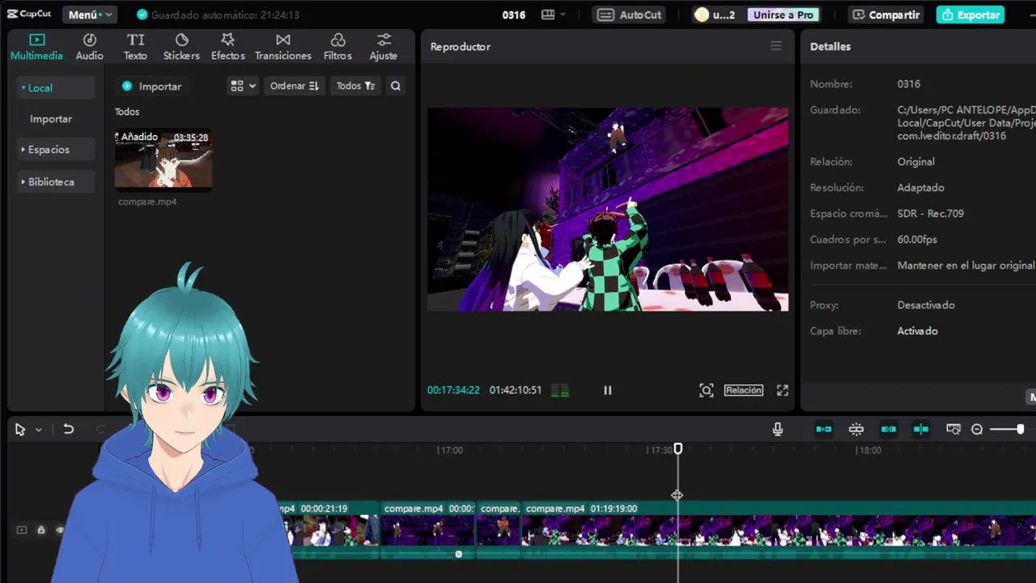This screenshot has width=1036, height=583.
Task: Hide the main video track
Action: click(60, 530)
